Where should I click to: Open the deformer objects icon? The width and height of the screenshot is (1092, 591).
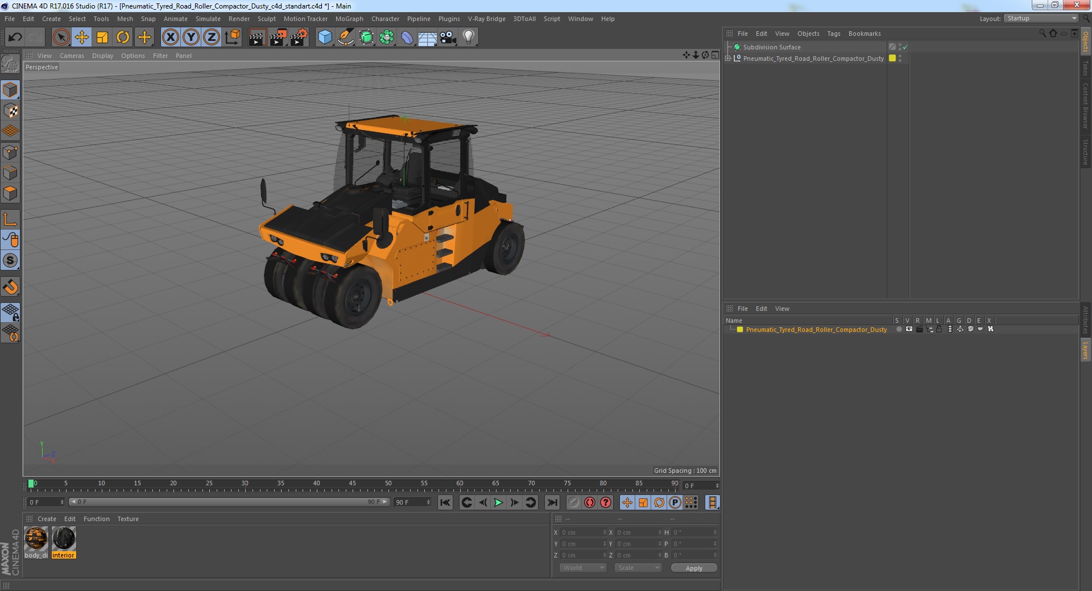point(407,38)
